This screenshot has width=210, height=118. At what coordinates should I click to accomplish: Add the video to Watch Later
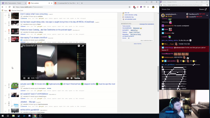pyautogui.click(x=79, y=46)
